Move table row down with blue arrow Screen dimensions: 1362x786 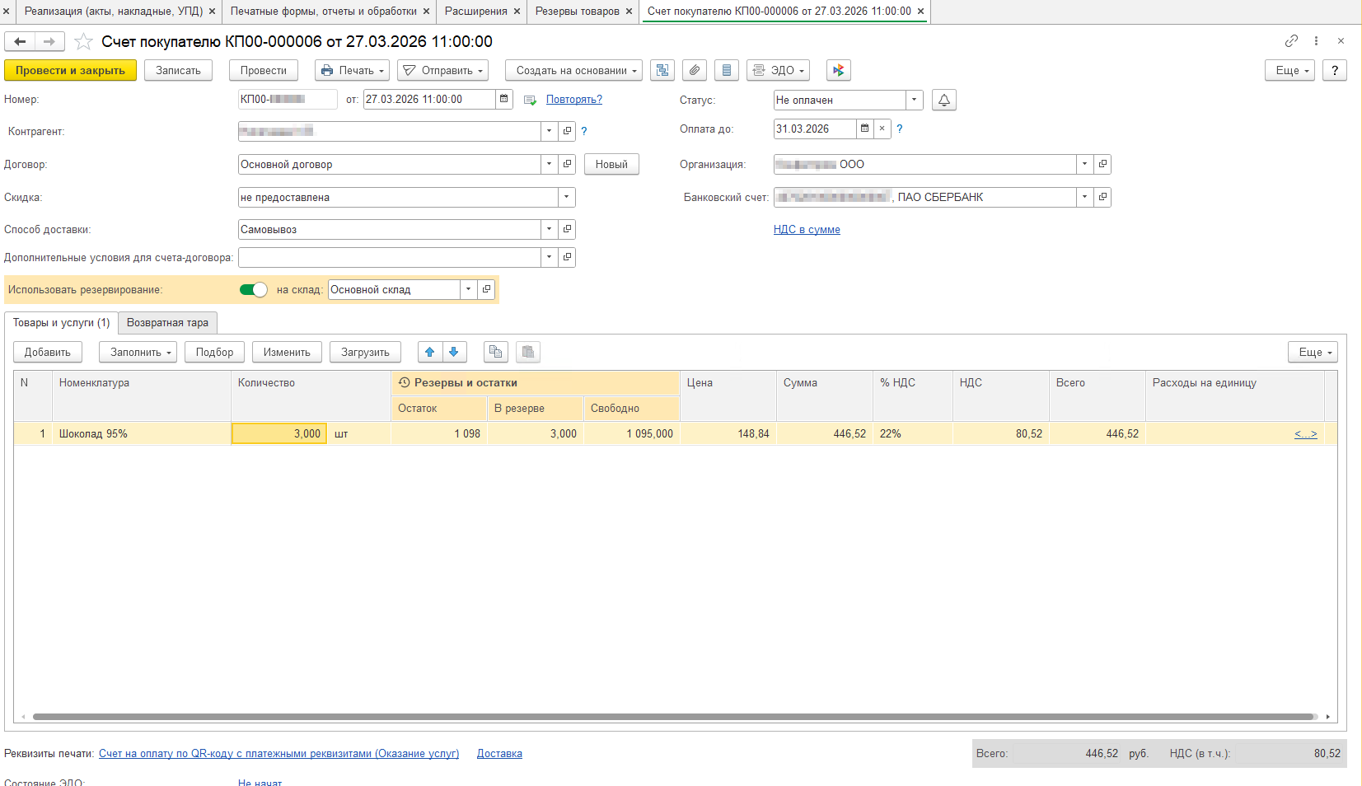tap(454, 353)
